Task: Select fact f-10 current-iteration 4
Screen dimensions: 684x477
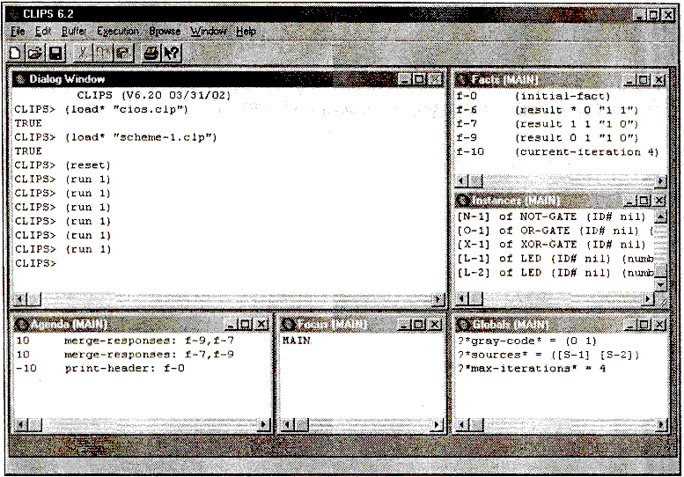Action: pos(557,151)
